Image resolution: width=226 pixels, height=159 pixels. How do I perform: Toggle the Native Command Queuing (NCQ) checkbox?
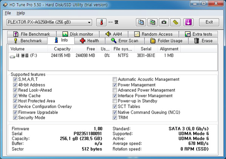pyautogui.click(x=115, y=112)
